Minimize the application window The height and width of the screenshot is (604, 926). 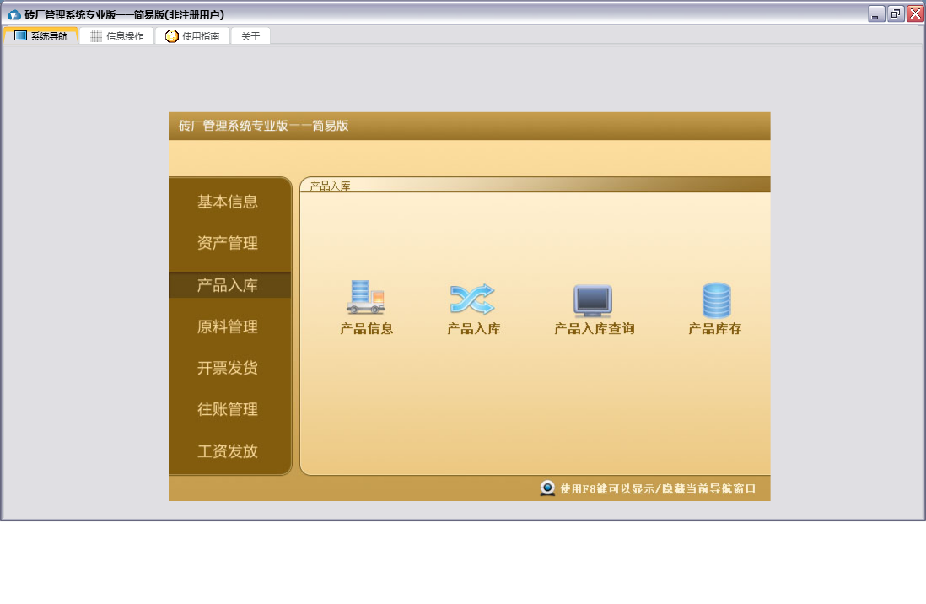(876, 13)
